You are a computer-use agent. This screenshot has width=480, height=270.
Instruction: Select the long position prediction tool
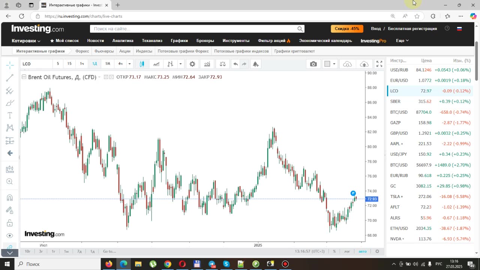pos(10,141)
